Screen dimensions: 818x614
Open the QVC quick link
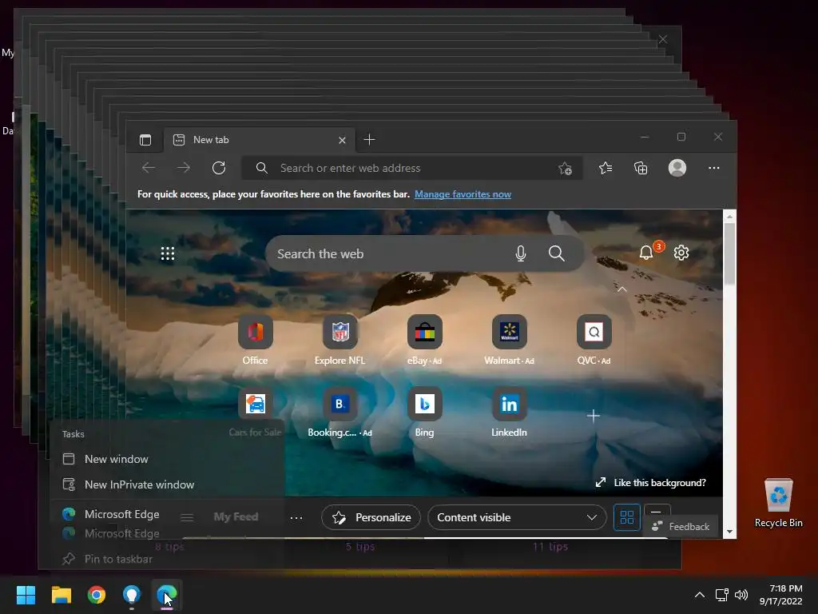click(594, 340)
